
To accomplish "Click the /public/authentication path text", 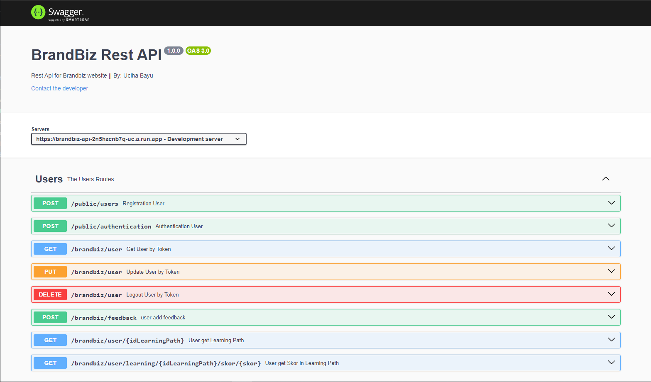I will point(111,226).
